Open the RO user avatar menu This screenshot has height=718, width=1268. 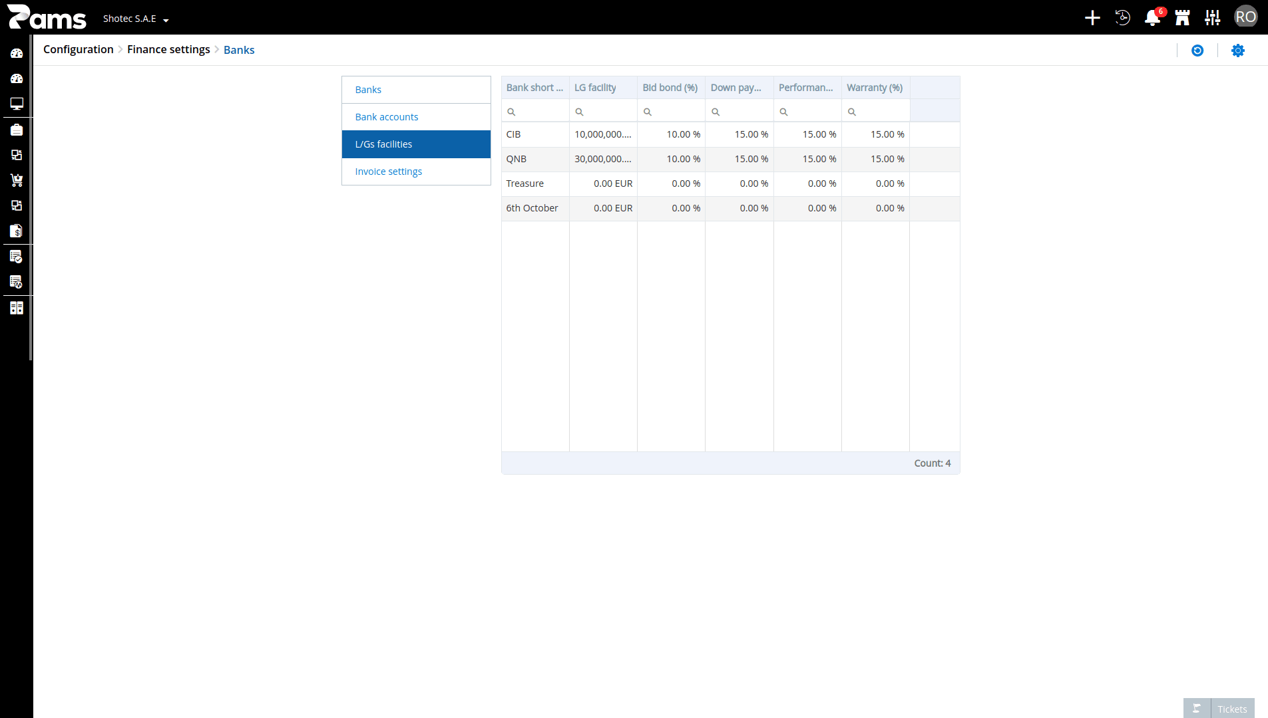tap(1245, 17)
